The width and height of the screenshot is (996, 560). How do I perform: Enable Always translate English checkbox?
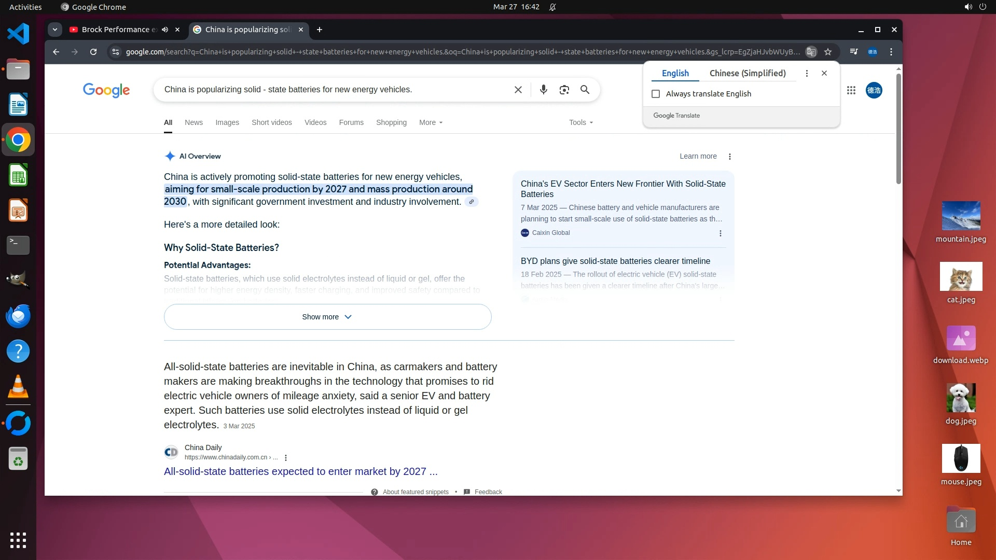point(656,94)
